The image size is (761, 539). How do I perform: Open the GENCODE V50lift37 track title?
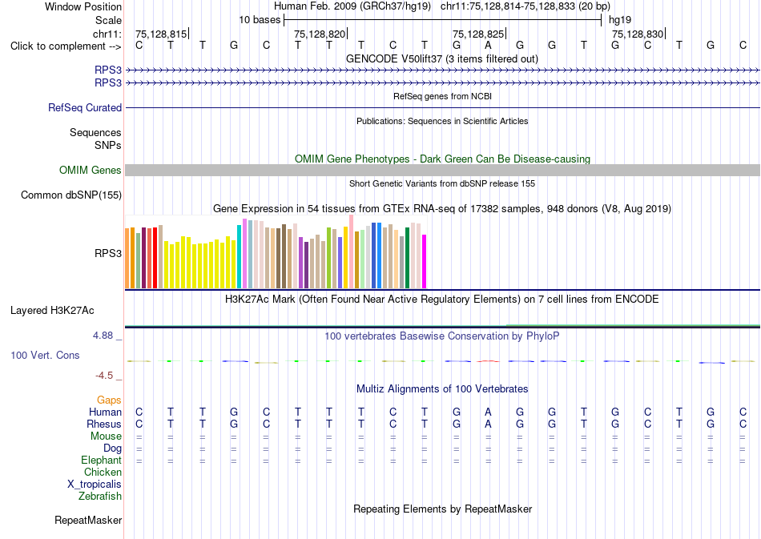pyautogui.click(x=442, y=58)
